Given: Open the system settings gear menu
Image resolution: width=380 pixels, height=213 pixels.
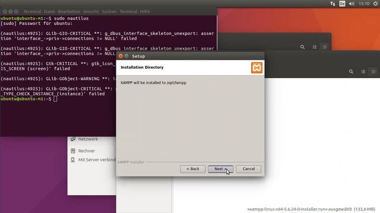Looking at the screenshot, I should [x=376, y=4].
